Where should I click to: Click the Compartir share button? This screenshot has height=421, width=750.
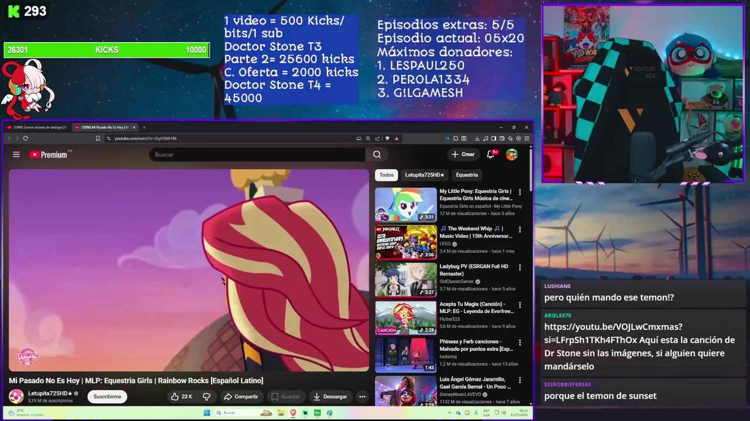(241, 396)
